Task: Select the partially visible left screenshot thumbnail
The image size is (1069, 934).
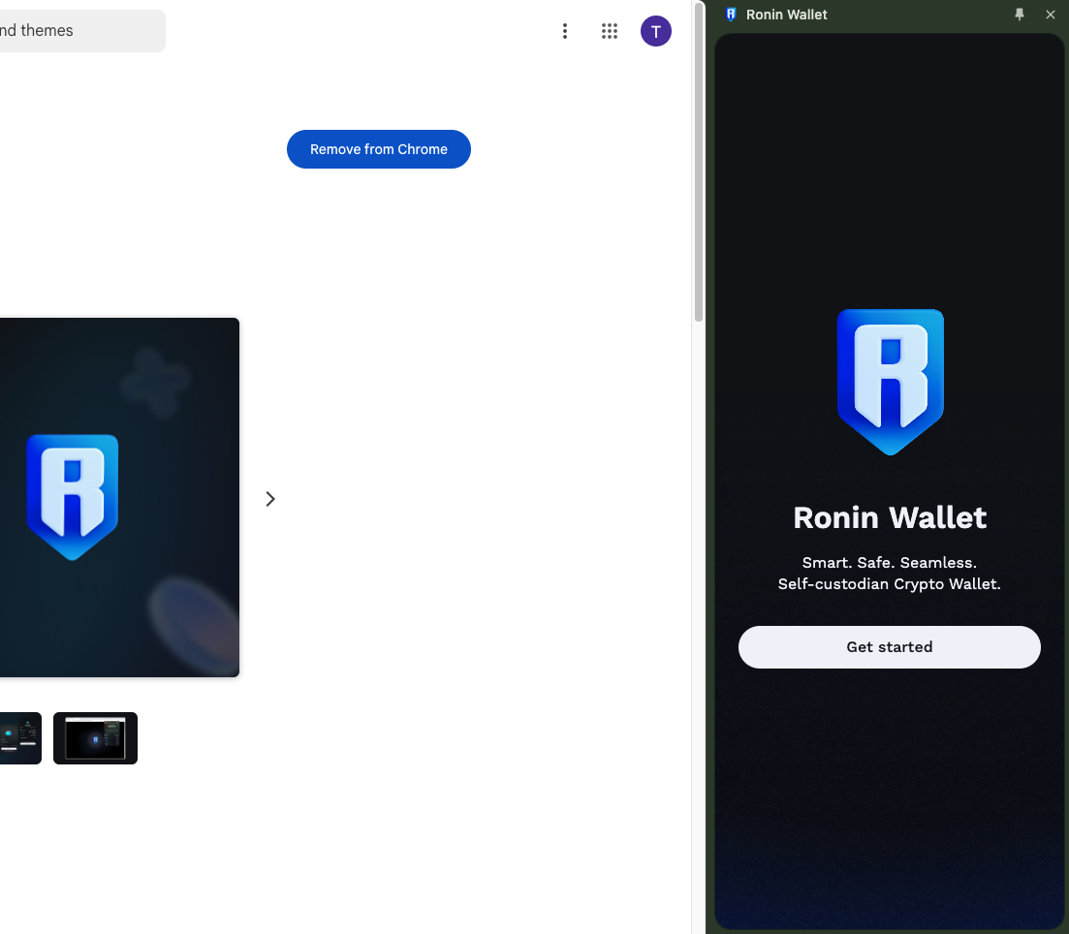Action: coord(19,738)
